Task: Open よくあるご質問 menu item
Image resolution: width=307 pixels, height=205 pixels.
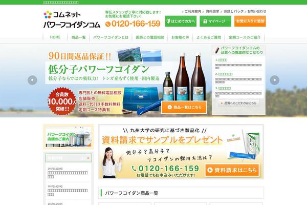Action: click(x=209, y=37)
